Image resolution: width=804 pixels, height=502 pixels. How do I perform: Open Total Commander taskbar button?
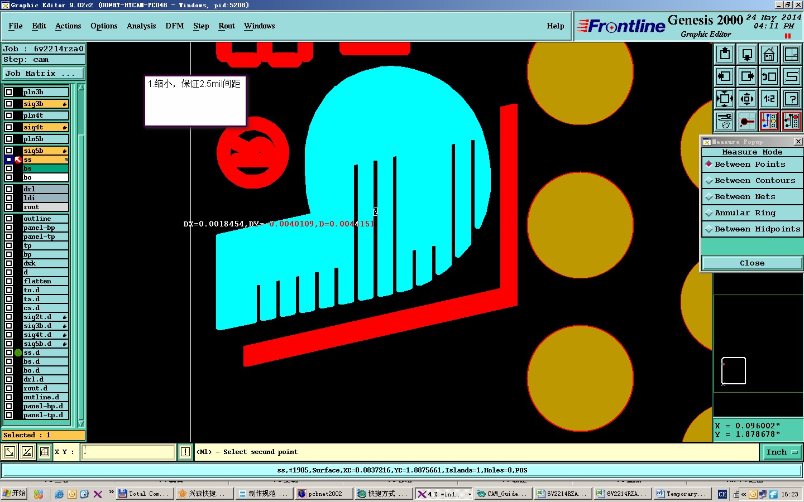[144, 494]
